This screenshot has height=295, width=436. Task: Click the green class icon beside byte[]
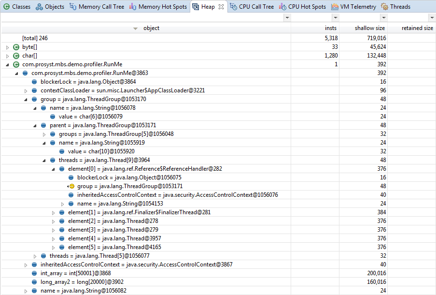(16, 47)
